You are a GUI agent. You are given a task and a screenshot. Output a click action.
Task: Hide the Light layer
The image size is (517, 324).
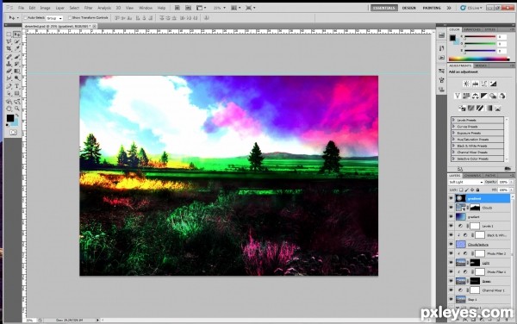pos(451,263)
